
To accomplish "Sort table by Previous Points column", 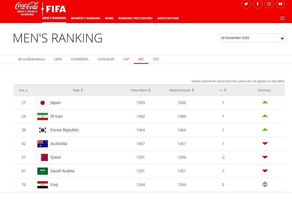I will pyautogui.click(x=193, y=91).
